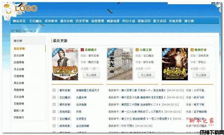Click the [玄幻魔法] tag beside 九星杀神

pyautogui.click(x=65, y=98)
